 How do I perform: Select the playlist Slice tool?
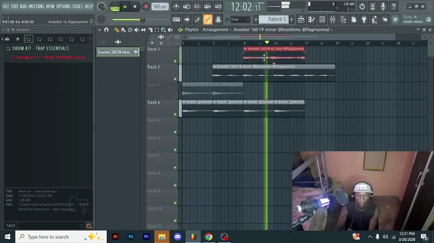[150, 30]
